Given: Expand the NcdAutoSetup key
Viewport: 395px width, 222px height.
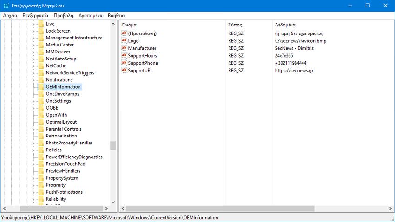Looking at the screenshot, I should (33, 59).
